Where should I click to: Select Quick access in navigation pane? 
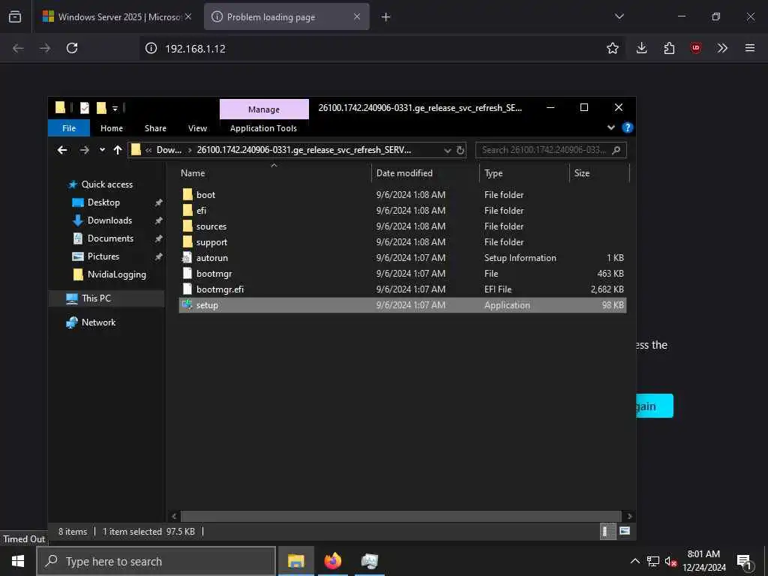point(106,184)
